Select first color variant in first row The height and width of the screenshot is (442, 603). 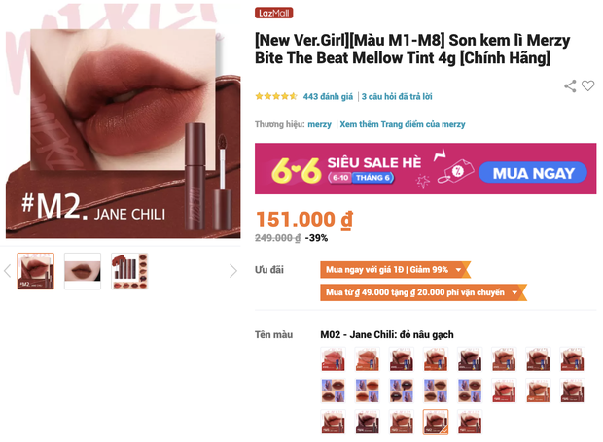333,359
